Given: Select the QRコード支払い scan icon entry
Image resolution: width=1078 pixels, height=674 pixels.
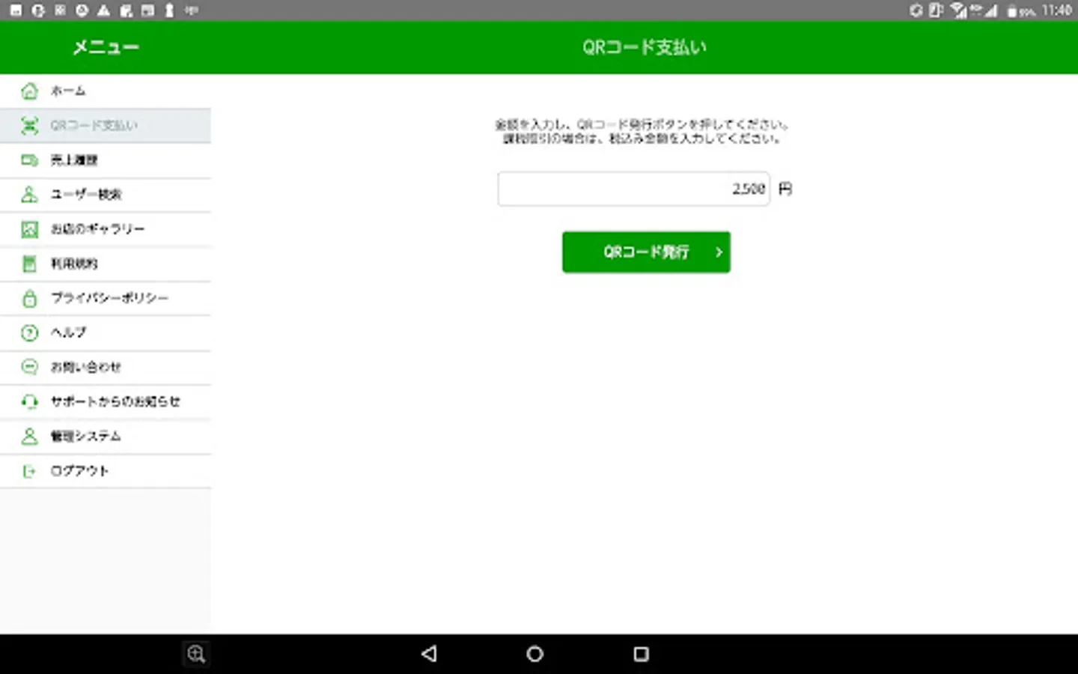Looking at the screenshot, I should click(105, 125).
